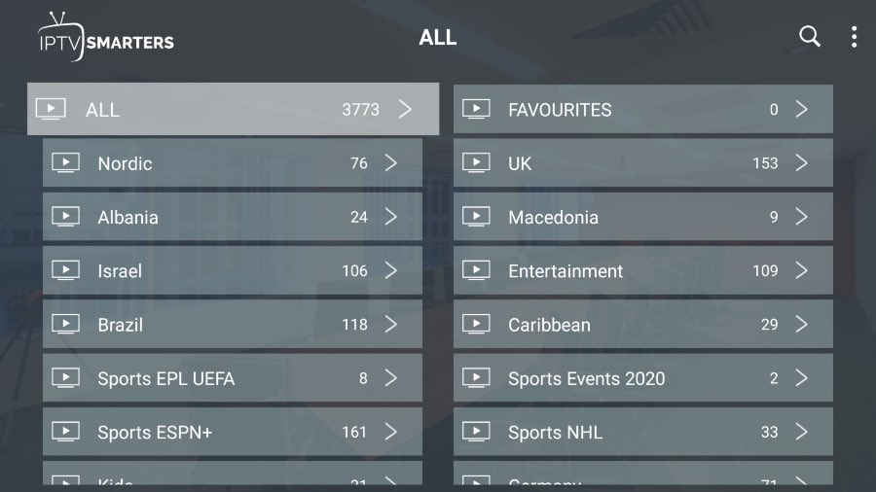
Task: Click the ALL page title
Action: (438, 37)
